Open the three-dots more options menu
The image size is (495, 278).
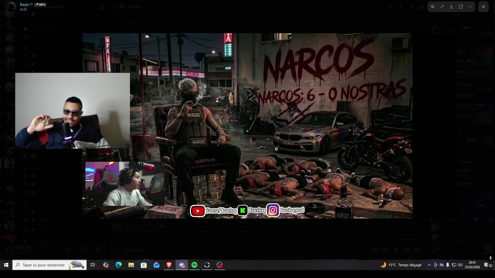point(470,7)
